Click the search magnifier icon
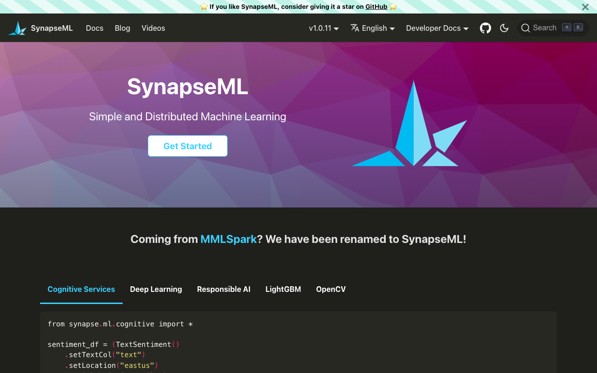This screenshot has width=597, height=373. (x=526, y=28)
